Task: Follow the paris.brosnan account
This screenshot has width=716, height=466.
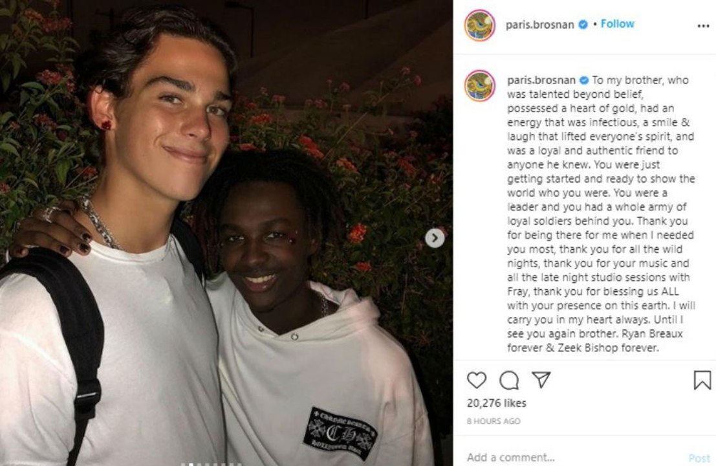Action: (618, 24)
